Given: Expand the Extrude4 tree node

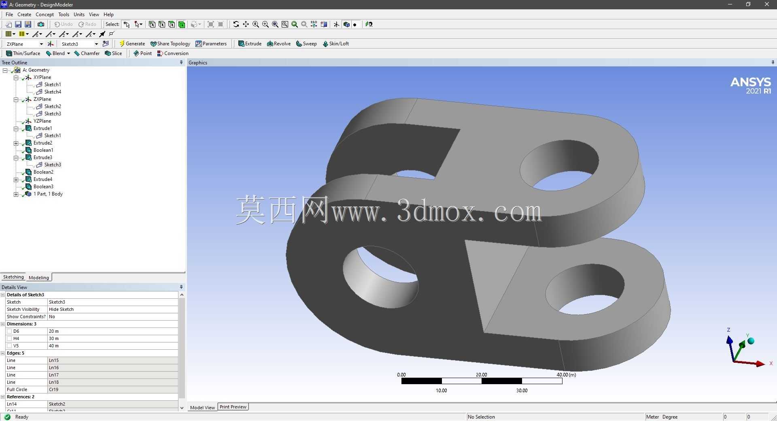Looking at the screenshot, I should [x=16, y=179].
